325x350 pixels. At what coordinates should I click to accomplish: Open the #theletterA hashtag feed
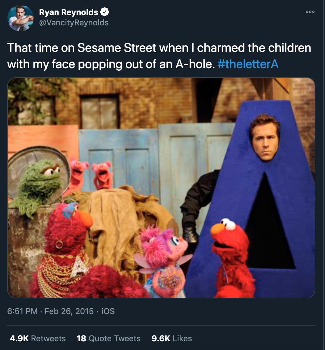coord(248,64)
